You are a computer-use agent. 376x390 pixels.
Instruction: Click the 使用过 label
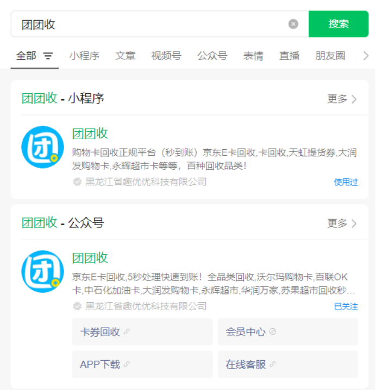pos(346,182)
